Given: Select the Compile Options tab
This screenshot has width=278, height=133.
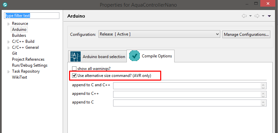Looking at the screenshot, I should [x=157, y=56].
